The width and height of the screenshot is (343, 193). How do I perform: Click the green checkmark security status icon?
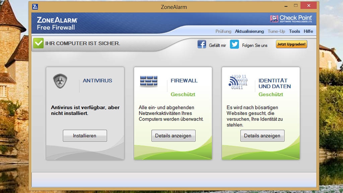tap(39, 43)
